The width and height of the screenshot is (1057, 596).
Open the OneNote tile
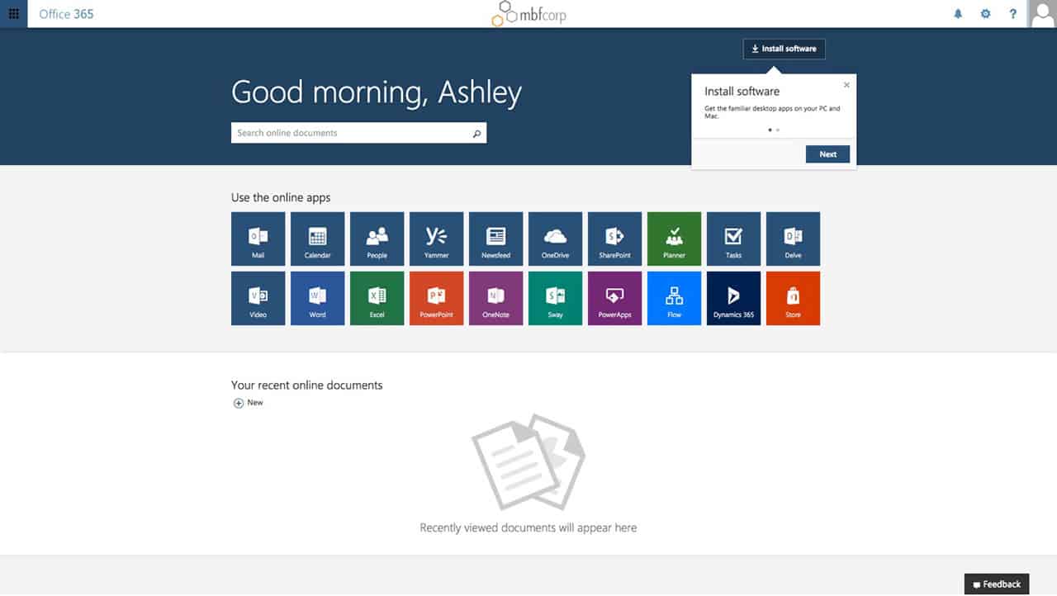(496, 298)
